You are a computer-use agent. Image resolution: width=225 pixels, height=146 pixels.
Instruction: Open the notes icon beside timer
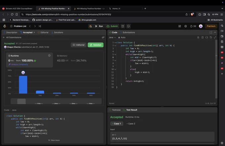[128, 26]
